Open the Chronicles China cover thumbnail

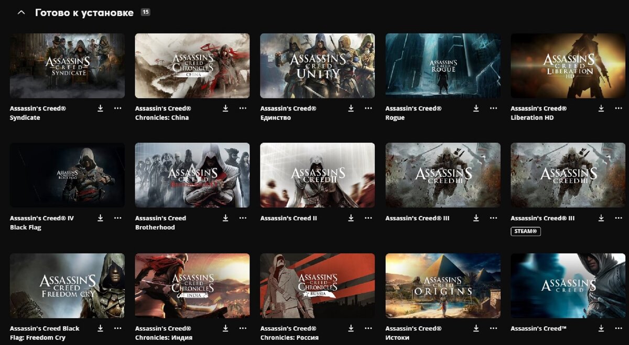pyautogui.click(x=192, y=66)
